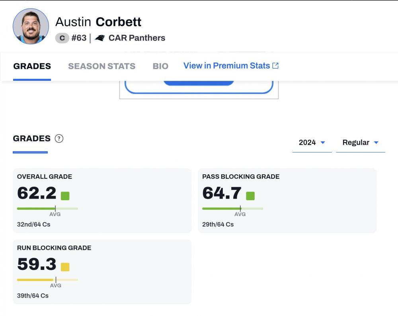Click the 62.2 overall grade value
This screenshot has height=316, width=398.
(x=37, y=193)
